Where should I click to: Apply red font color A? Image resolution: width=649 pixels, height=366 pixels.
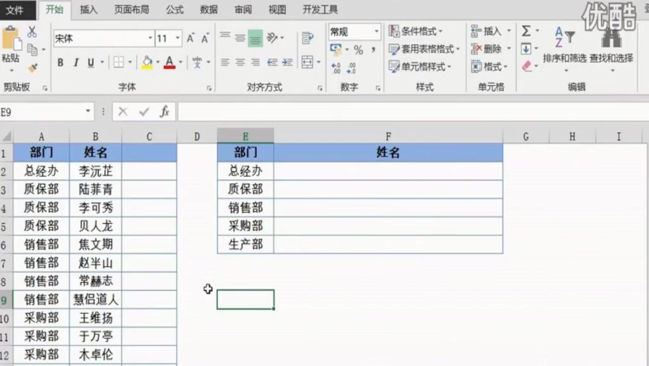pyautogui.click(x=169, y=63)
